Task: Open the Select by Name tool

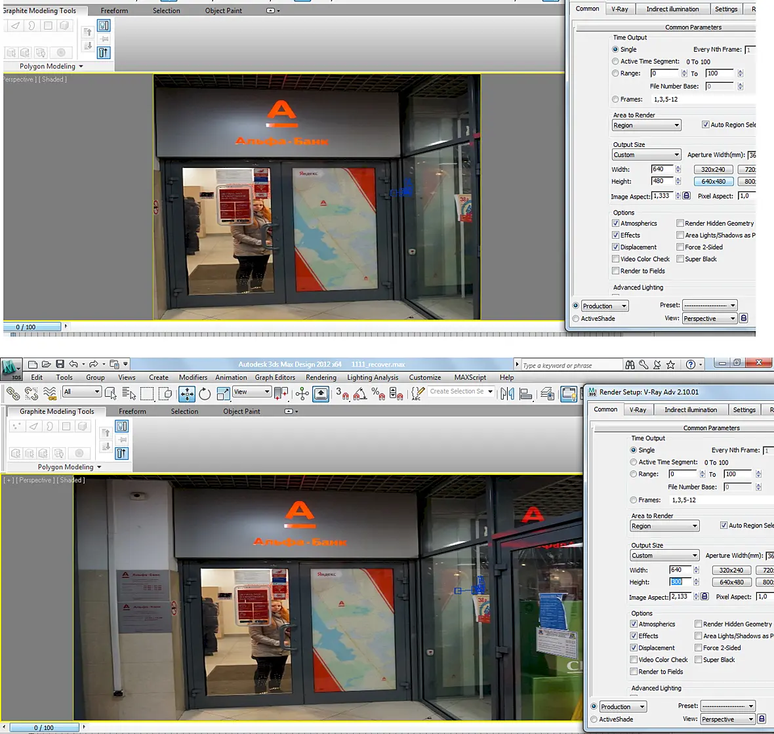Action: coord(129,394)
